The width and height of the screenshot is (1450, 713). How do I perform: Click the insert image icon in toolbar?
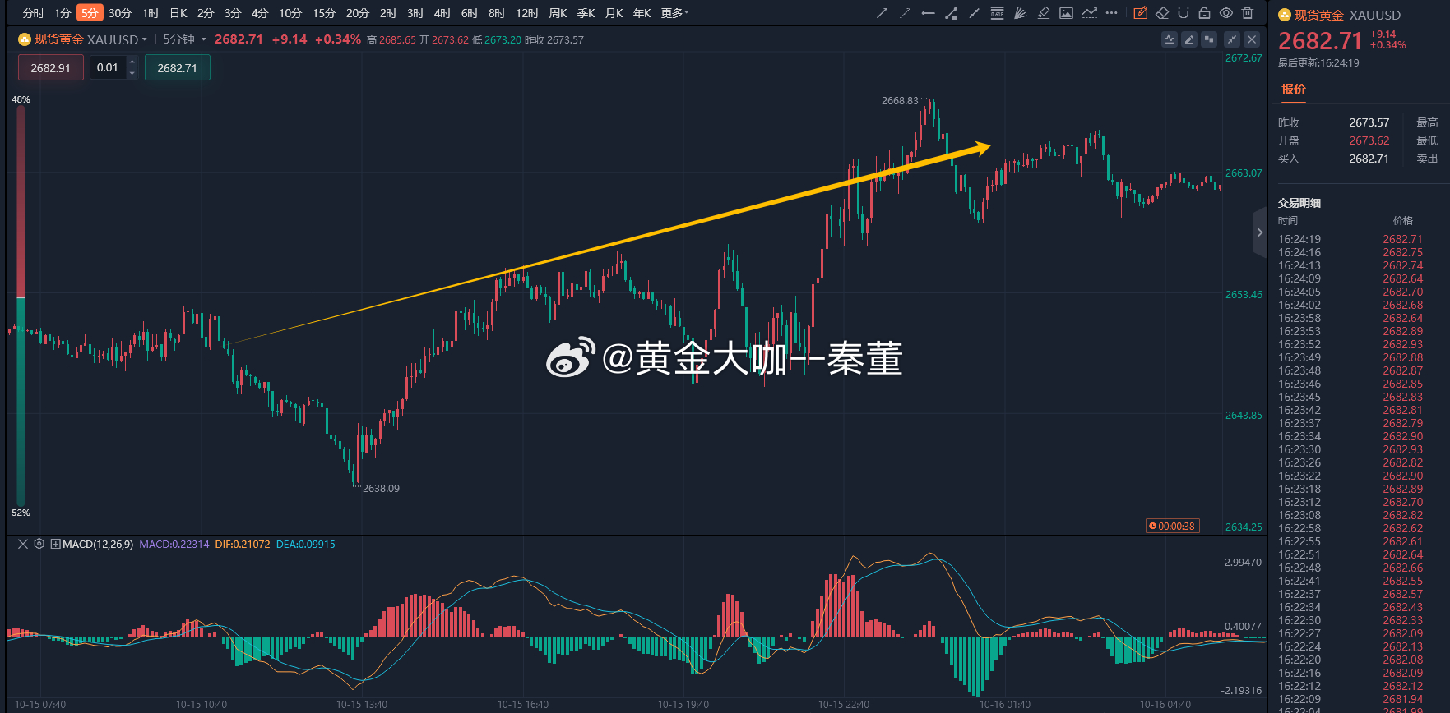tap(1066, 13)
